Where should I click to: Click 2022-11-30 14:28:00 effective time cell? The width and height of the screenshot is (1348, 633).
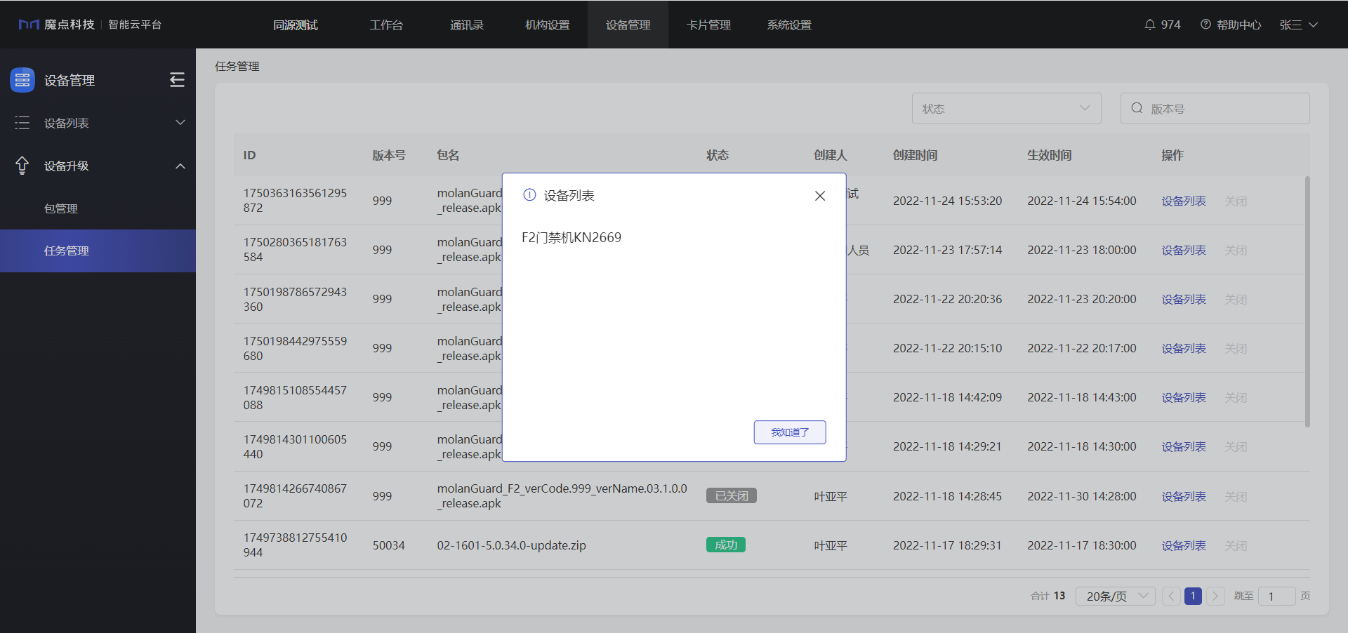pyautogui.click(x=1081, y=496)
